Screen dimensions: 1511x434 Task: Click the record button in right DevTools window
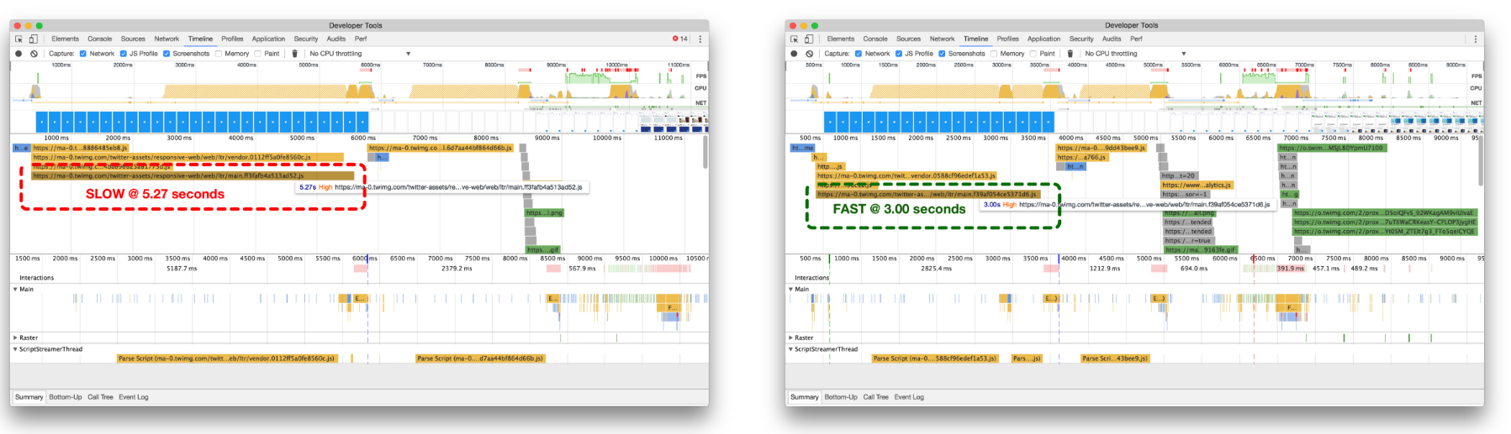(x=794, y=54)
